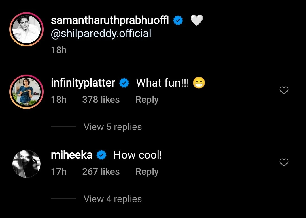Open samantharuthprabhuoffl's profile picture story

point(26,29)
